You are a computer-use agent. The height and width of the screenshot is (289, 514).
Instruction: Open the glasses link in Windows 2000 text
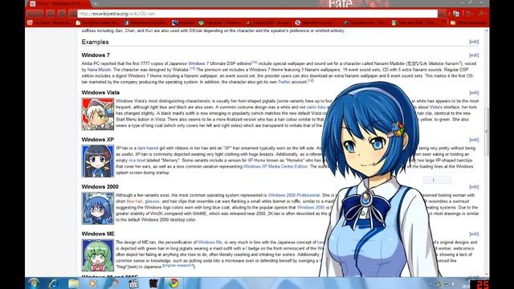click(x=152, y=201)
